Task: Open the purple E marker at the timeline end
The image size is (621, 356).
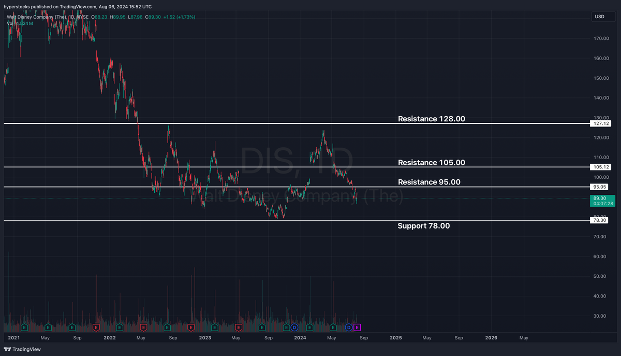Action: [x=357, y=327]
